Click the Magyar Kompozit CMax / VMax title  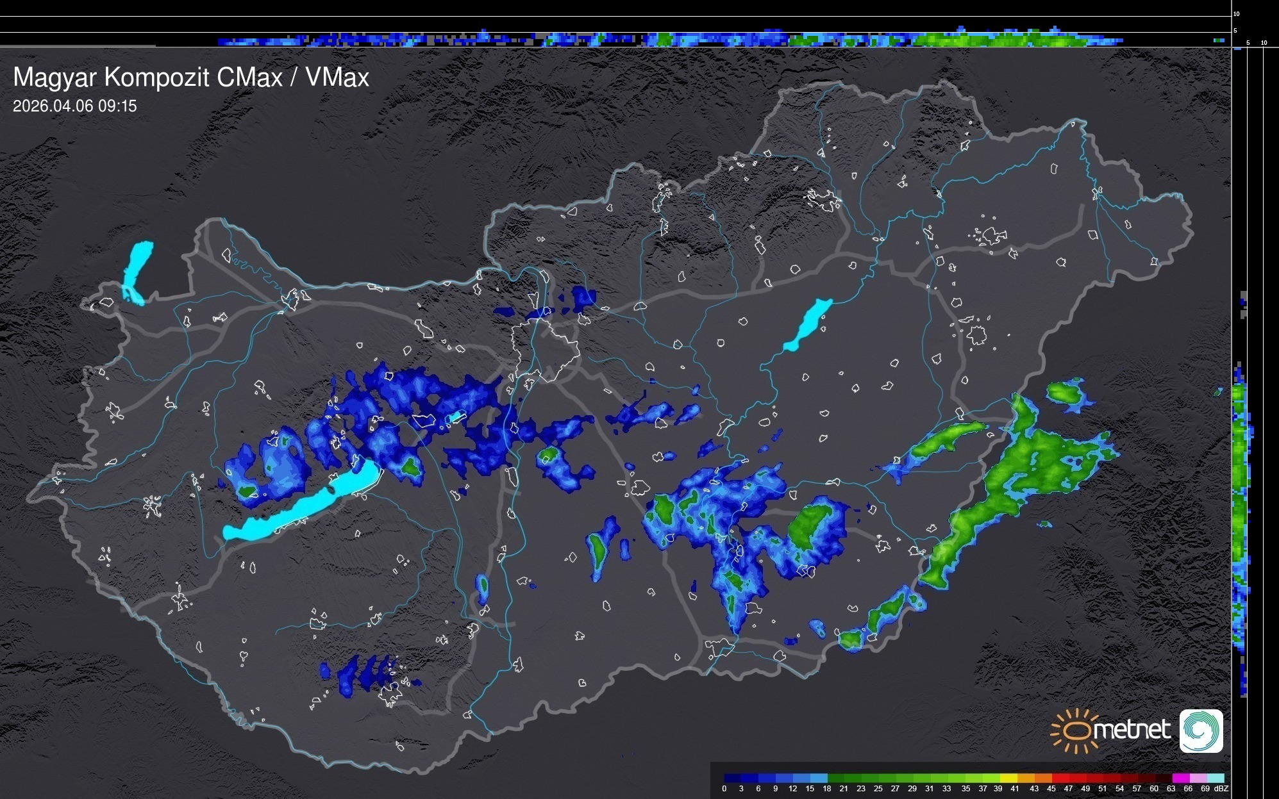click(191, 77)
